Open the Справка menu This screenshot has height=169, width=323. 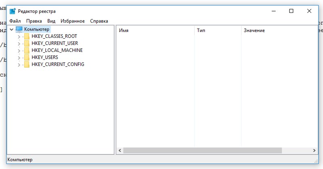(99, 21)
